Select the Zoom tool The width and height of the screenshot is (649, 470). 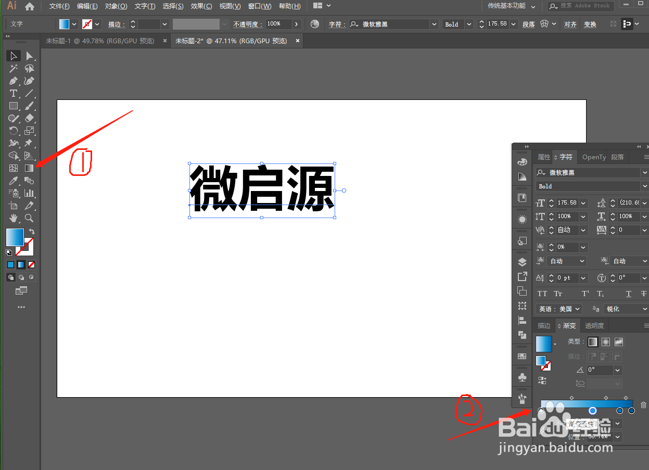click(30, 218)
